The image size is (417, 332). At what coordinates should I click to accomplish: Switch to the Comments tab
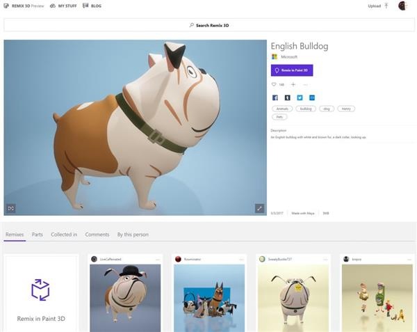97,235
